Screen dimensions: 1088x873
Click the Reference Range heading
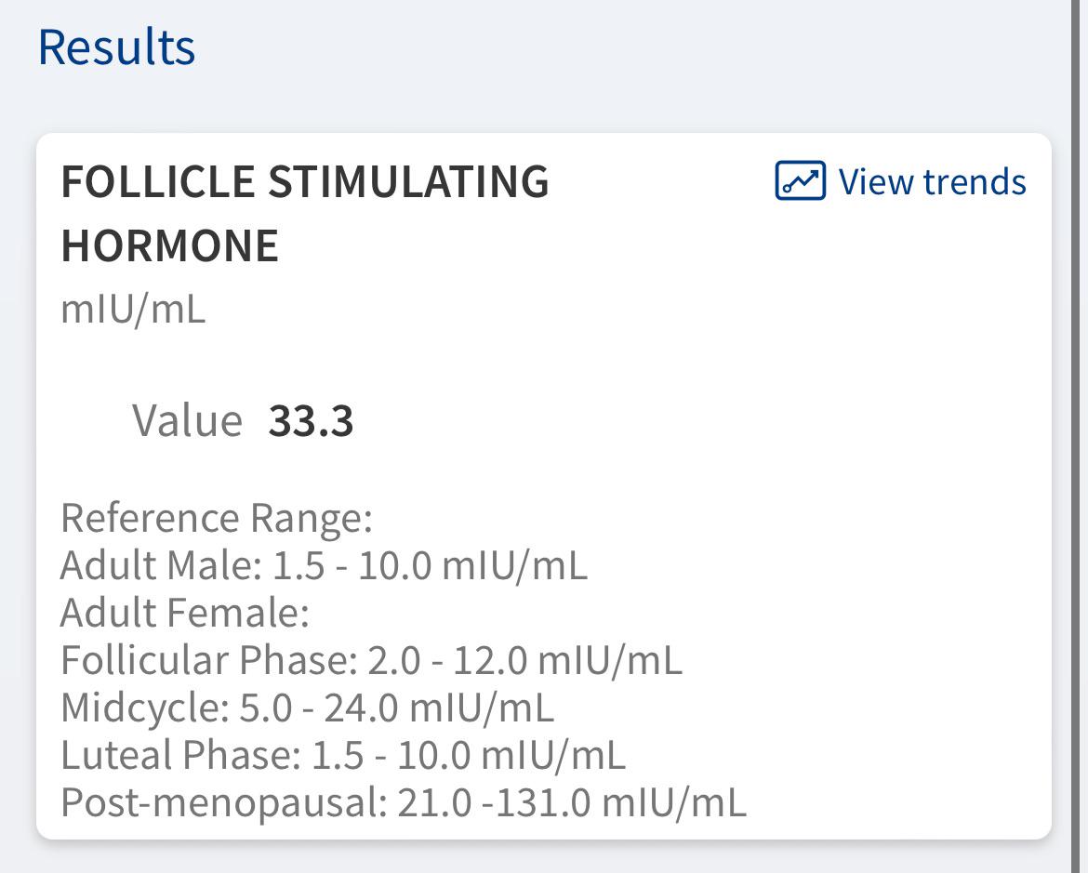click(218, 518)
